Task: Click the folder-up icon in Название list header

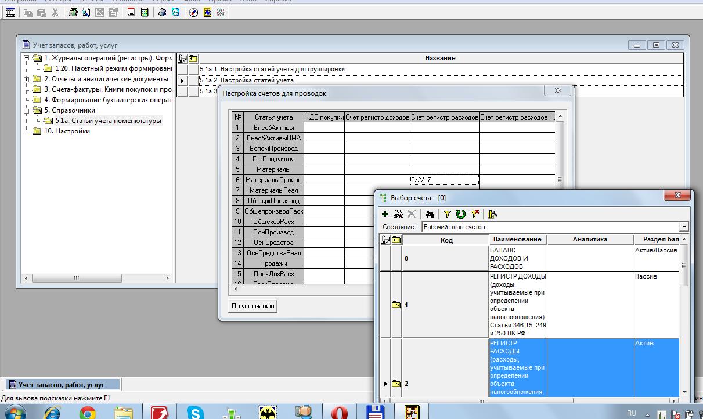Action: click(193, 58)
